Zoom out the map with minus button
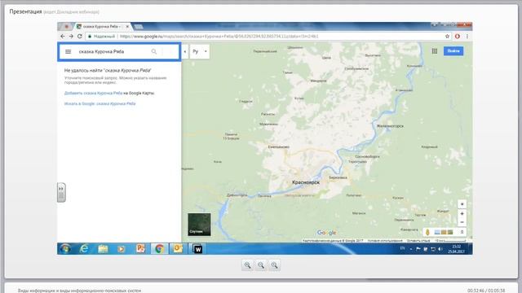 [x=462, y=222]
